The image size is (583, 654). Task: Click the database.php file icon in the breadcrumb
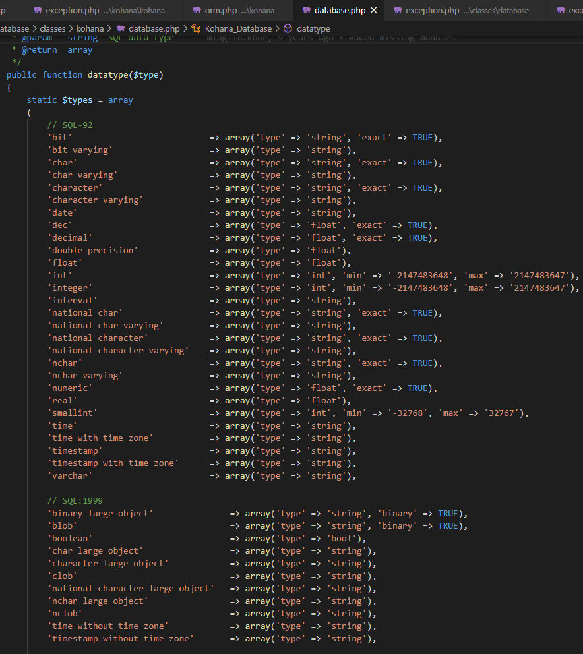pos(119,29)
